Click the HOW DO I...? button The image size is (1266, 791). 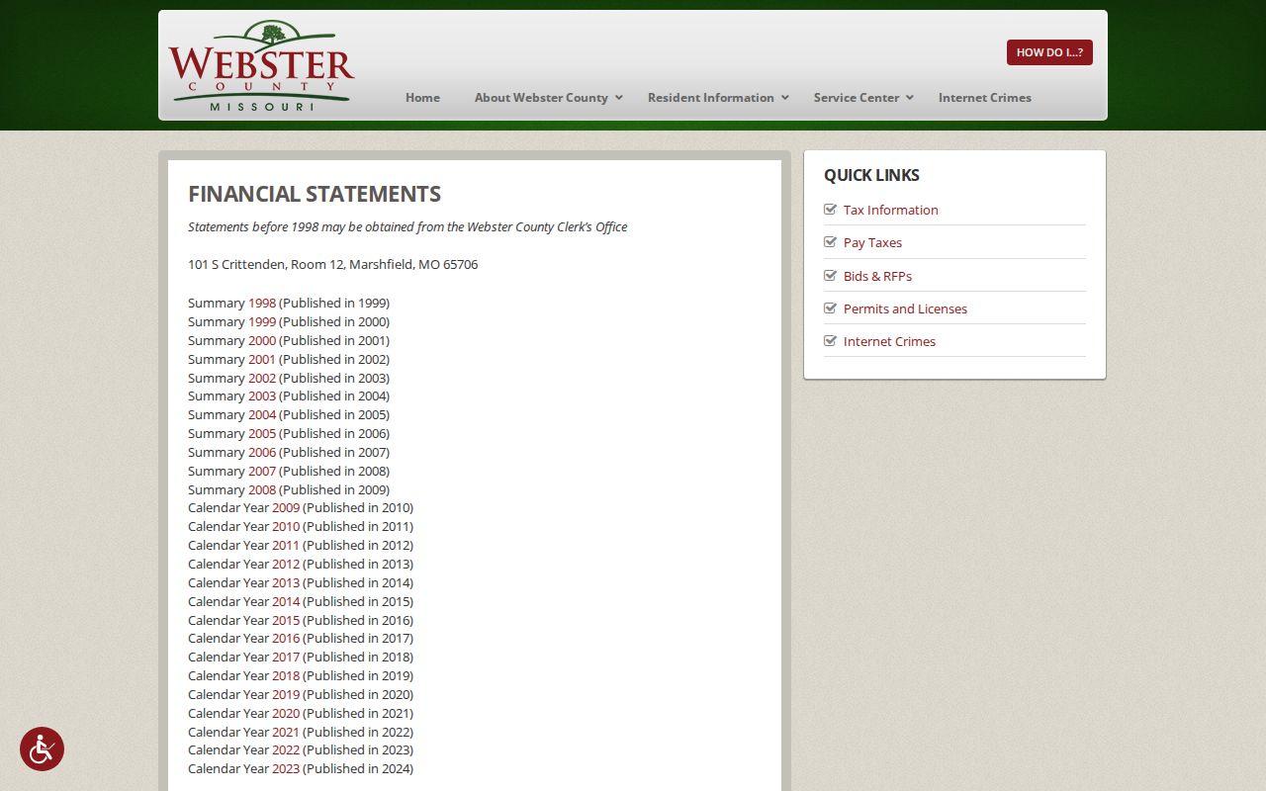click(1049, 52)
